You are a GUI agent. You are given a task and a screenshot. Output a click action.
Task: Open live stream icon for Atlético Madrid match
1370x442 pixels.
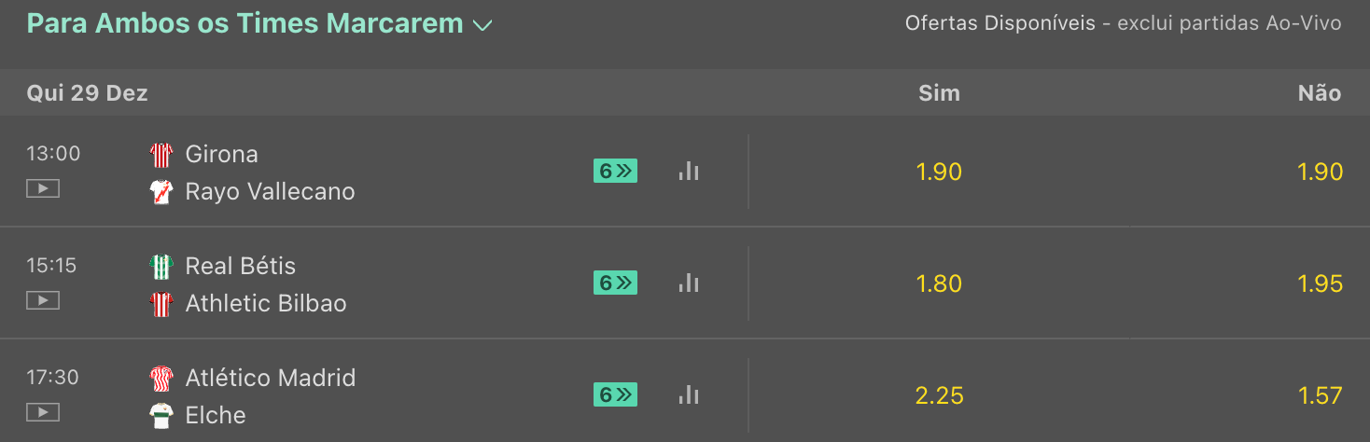pos(43,413)
